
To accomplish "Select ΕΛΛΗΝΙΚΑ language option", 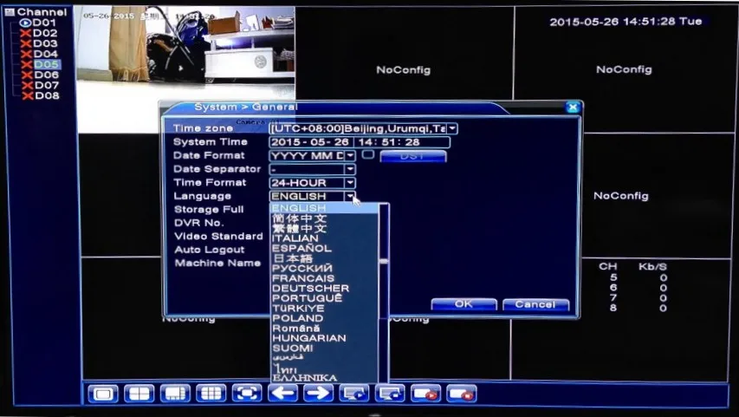I will [324, 378].
